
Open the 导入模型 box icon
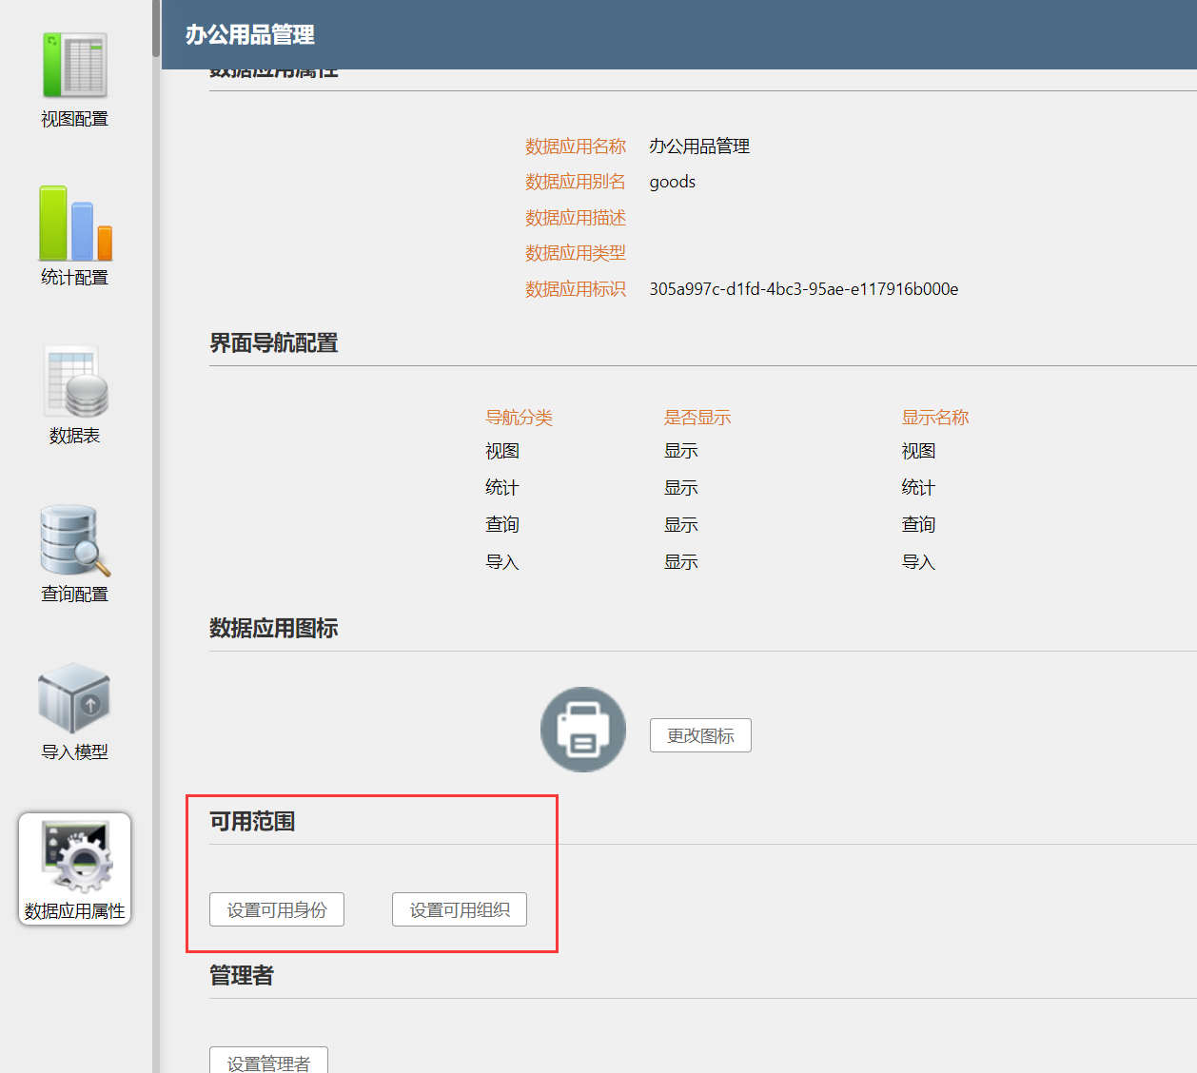tap(74, 699)
